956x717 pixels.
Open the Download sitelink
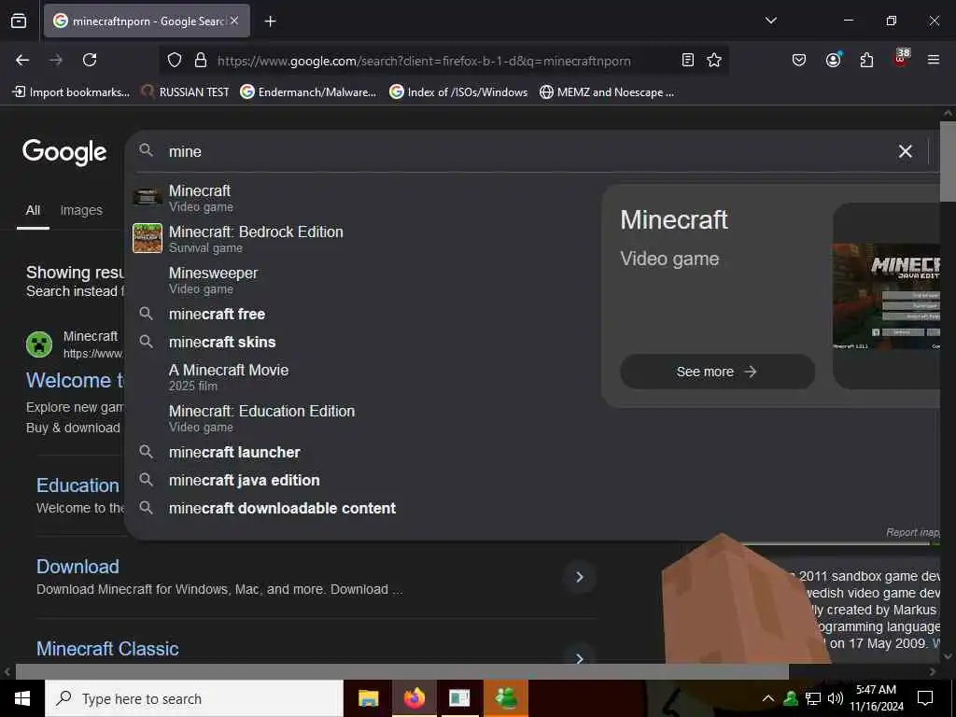click(x=77, y=567)
